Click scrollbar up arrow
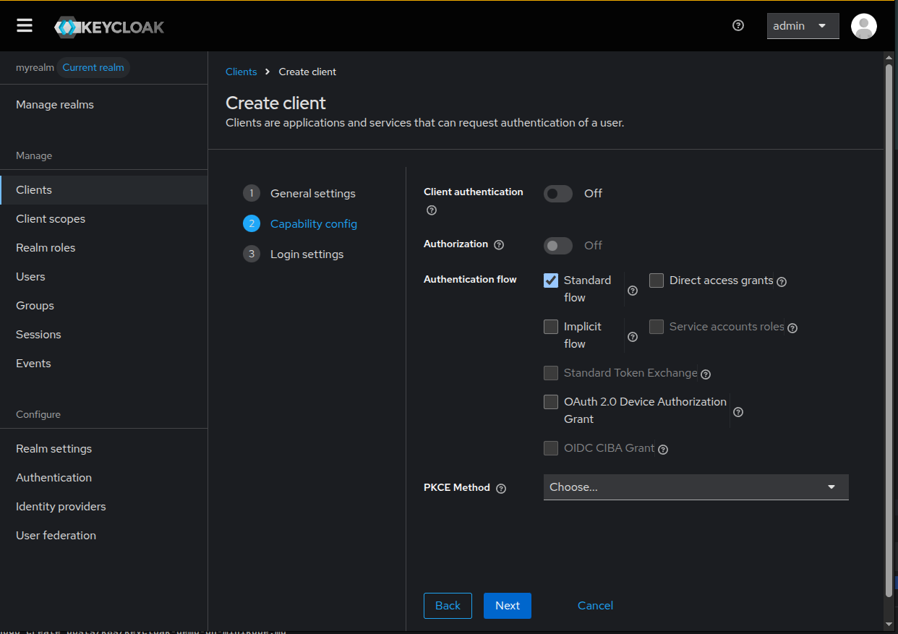The image size is (898, 634). coord(889,57)
